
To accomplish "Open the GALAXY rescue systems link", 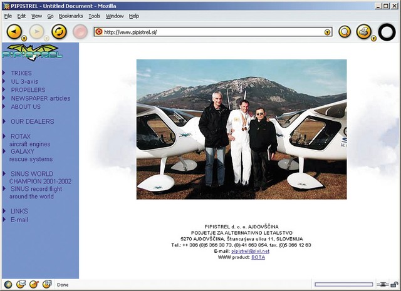I will pyautogui.click(x=31, y=155).
